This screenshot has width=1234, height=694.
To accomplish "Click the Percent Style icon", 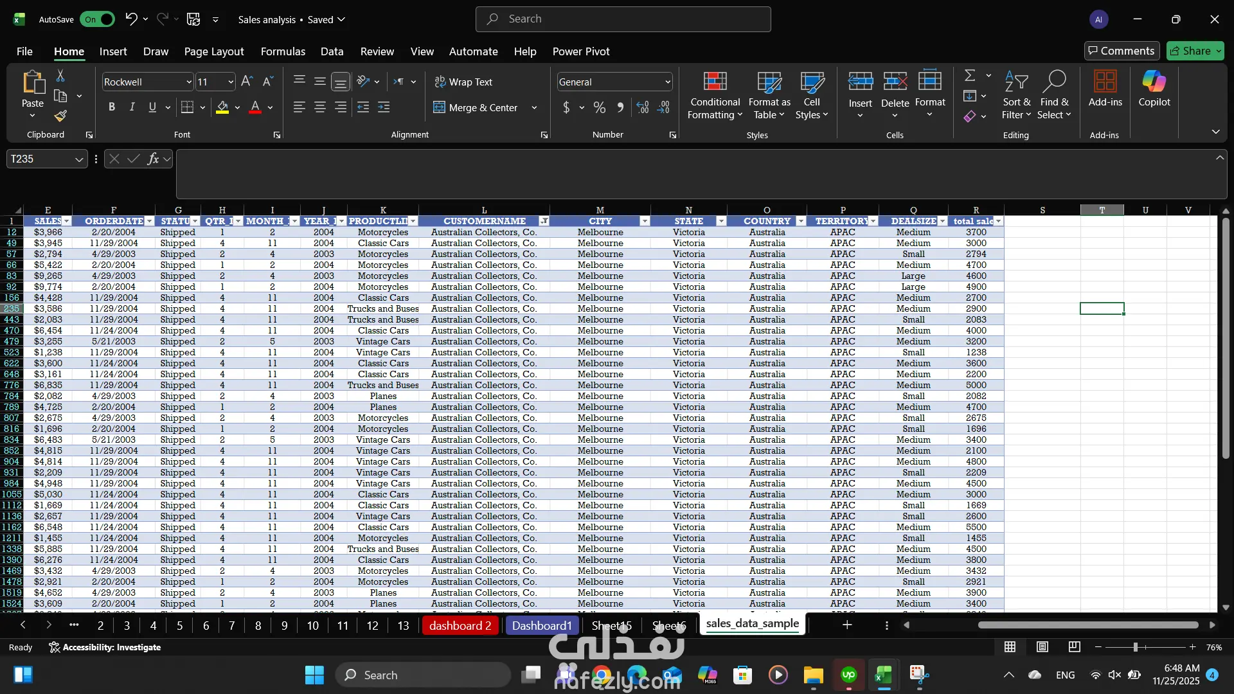I will 599,107.
